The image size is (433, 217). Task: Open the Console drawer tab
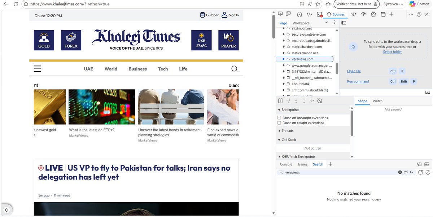click(x=286, y=164)
